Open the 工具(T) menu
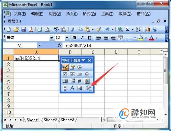This screenshot has height=131, width=171. click(x=107, y=14)
